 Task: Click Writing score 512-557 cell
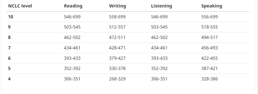(x=117, y=27)
